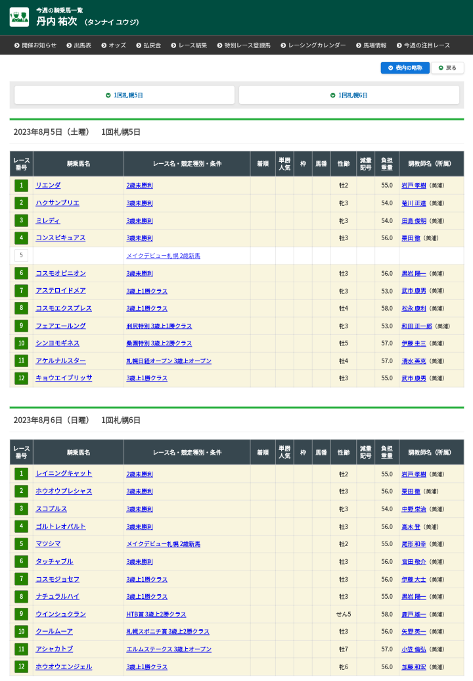Jump to 1回札幌6日 section
This screenshot has width=473, height=681.
[349, 95]
